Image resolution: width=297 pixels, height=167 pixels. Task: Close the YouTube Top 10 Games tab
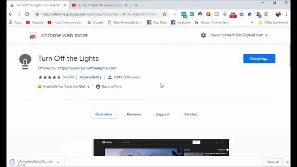(x=126, y=5)
